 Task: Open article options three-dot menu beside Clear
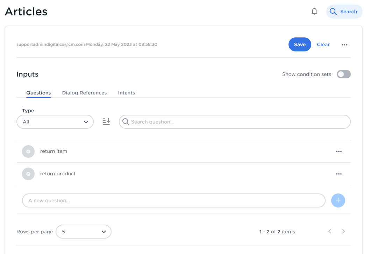tap(344, 45)
